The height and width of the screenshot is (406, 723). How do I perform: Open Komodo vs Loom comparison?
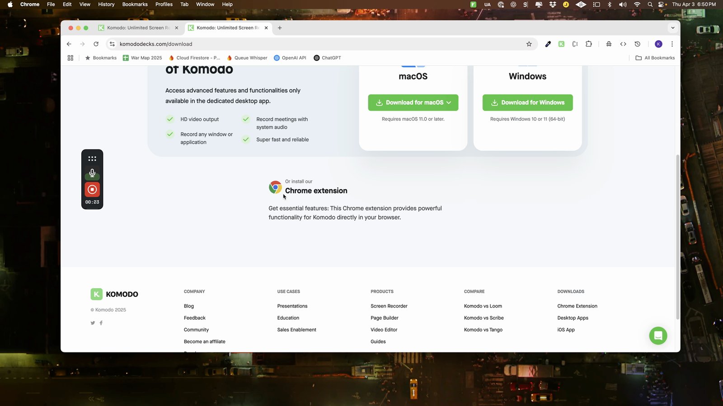point(483,306)
